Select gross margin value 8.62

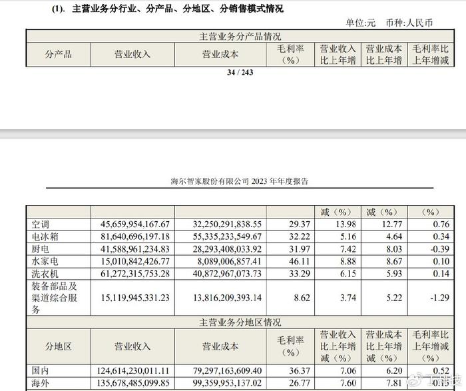coord(302,298)
